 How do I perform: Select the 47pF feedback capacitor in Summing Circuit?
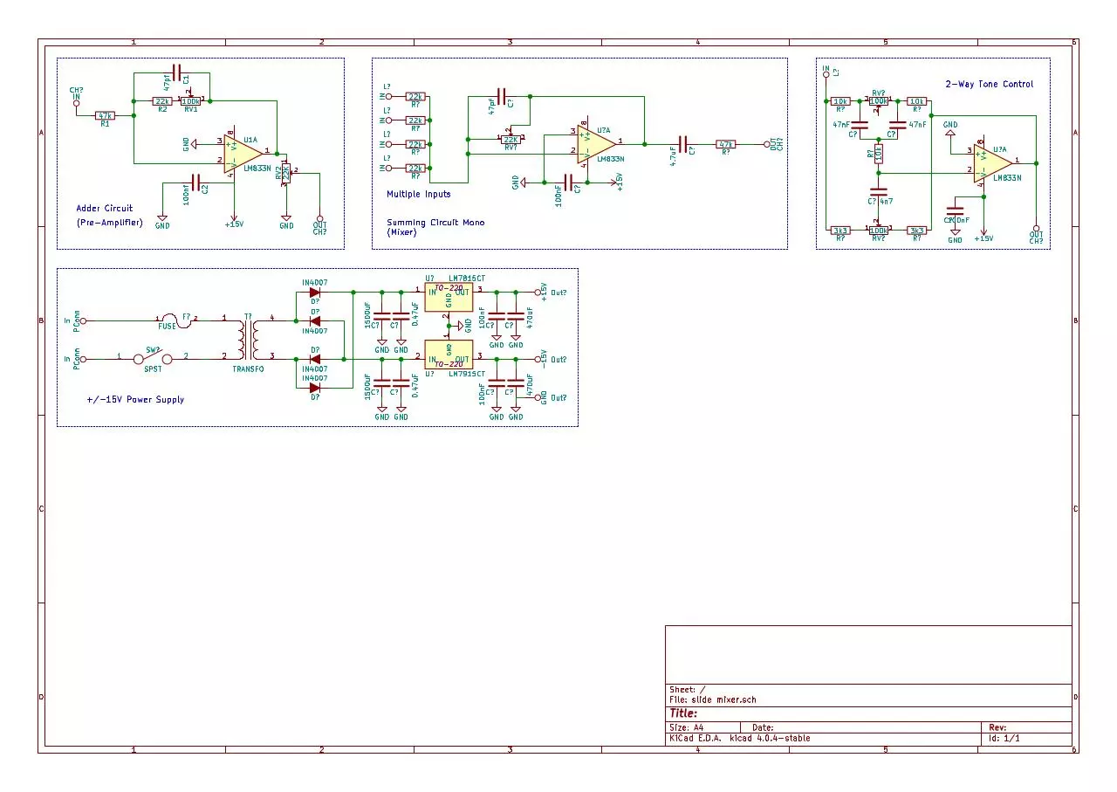point(501,96)
